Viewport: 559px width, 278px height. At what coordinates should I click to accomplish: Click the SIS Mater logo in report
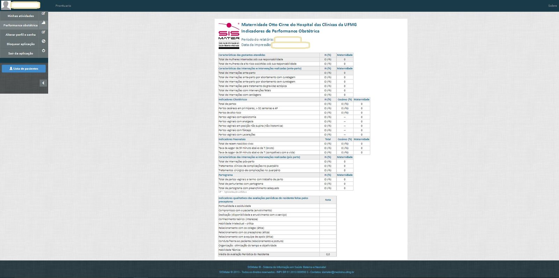point(229,36)
